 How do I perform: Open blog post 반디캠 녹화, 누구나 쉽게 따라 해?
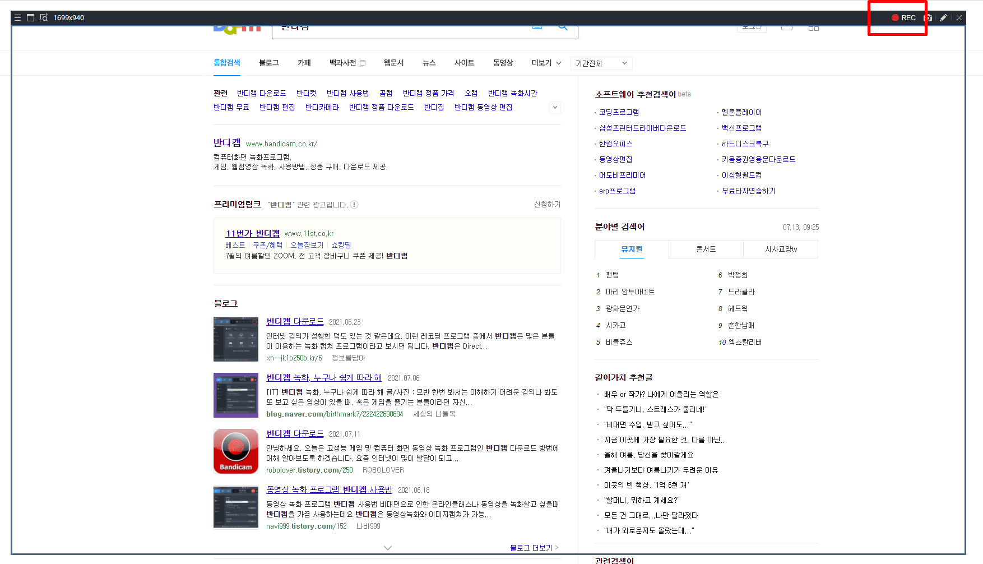324,378
